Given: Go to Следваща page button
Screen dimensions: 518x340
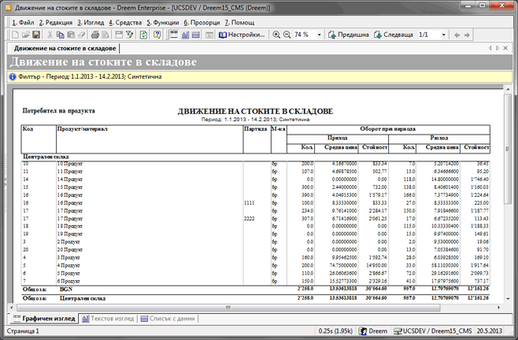Looking at the screenshot, I should (394, 35).
